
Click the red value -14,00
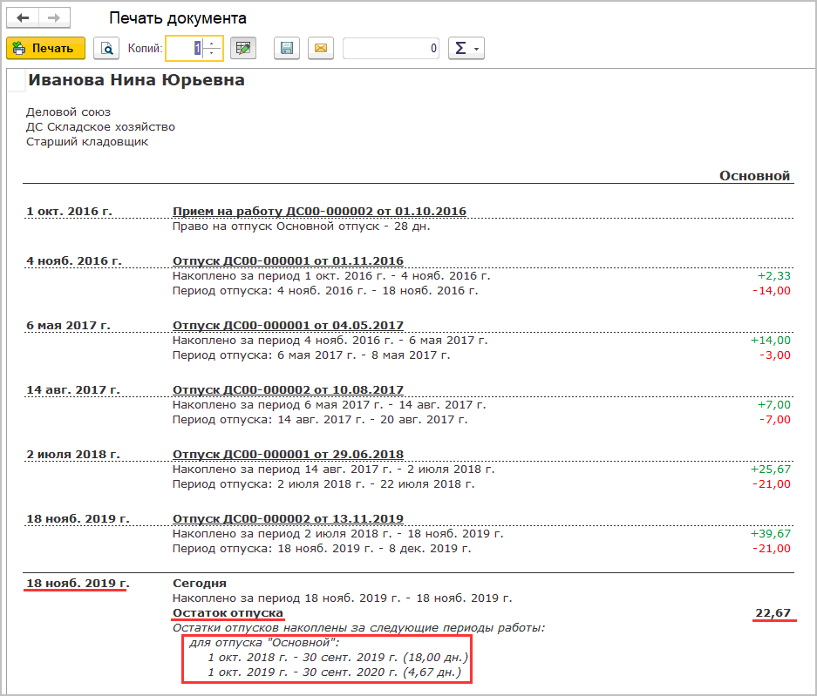coord(772,290)
